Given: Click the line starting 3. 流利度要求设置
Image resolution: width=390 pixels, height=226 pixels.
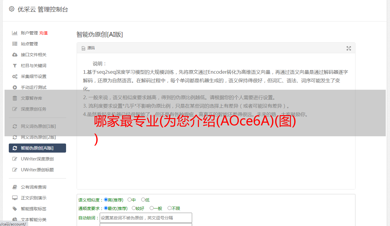Looking at the screenshot, I should (187, 106).
